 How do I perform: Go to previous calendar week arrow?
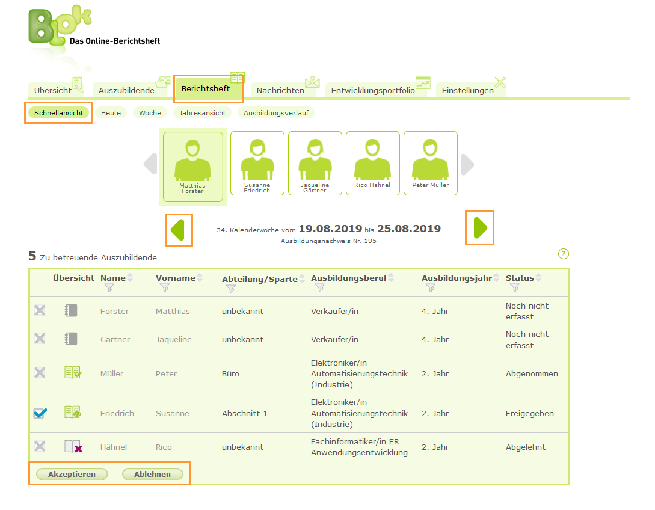(178, 229)
